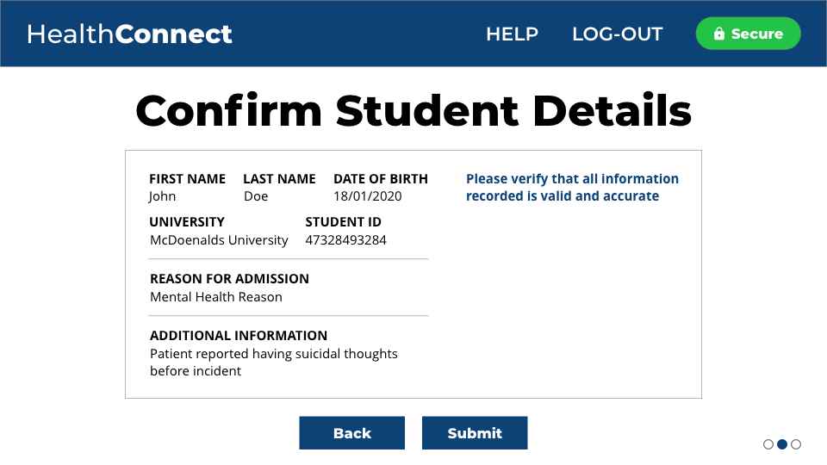This screenshot has width=827, height=465.
Task: Select the student ID number 47328493284
Action: click(x=345, y=240)
